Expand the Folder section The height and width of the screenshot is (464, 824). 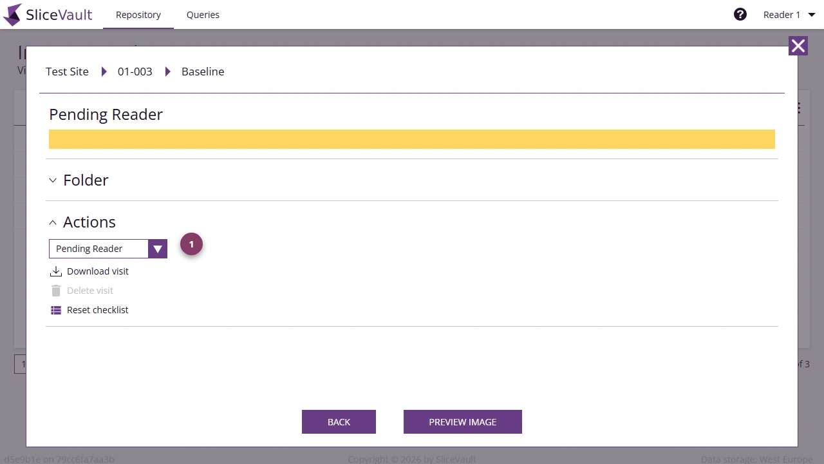coord(53,180)
